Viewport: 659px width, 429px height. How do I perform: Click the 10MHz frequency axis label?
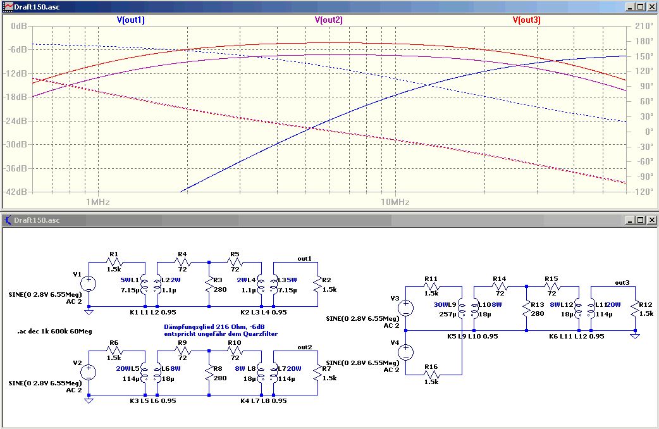coord(395,202)
